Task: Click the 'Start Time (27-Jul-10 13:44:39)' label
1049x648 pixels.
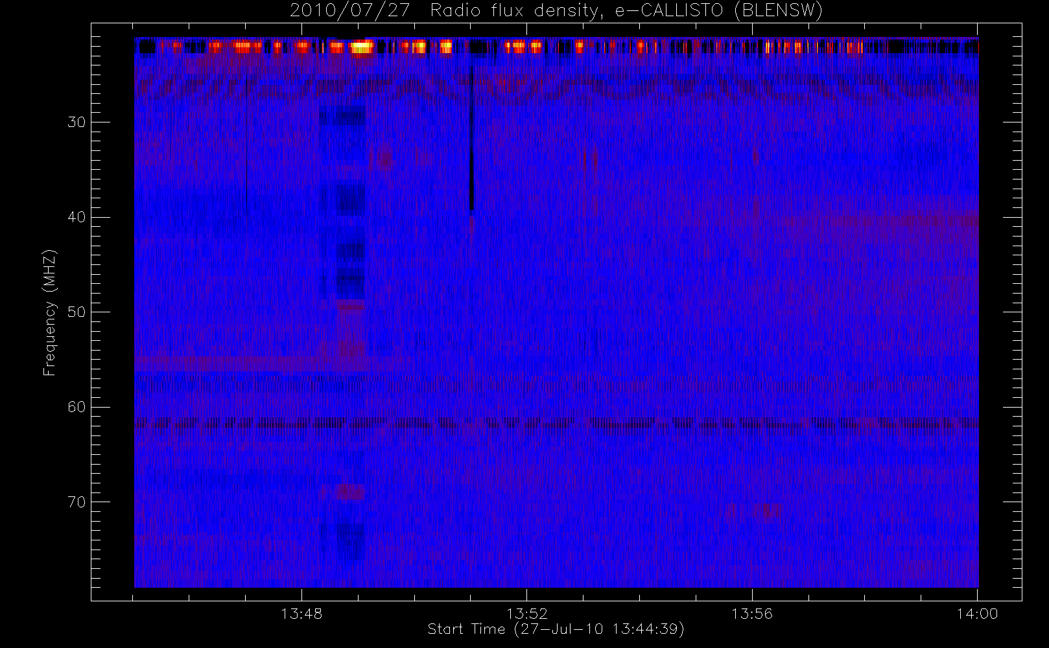Action: click(x=556, y=629)
